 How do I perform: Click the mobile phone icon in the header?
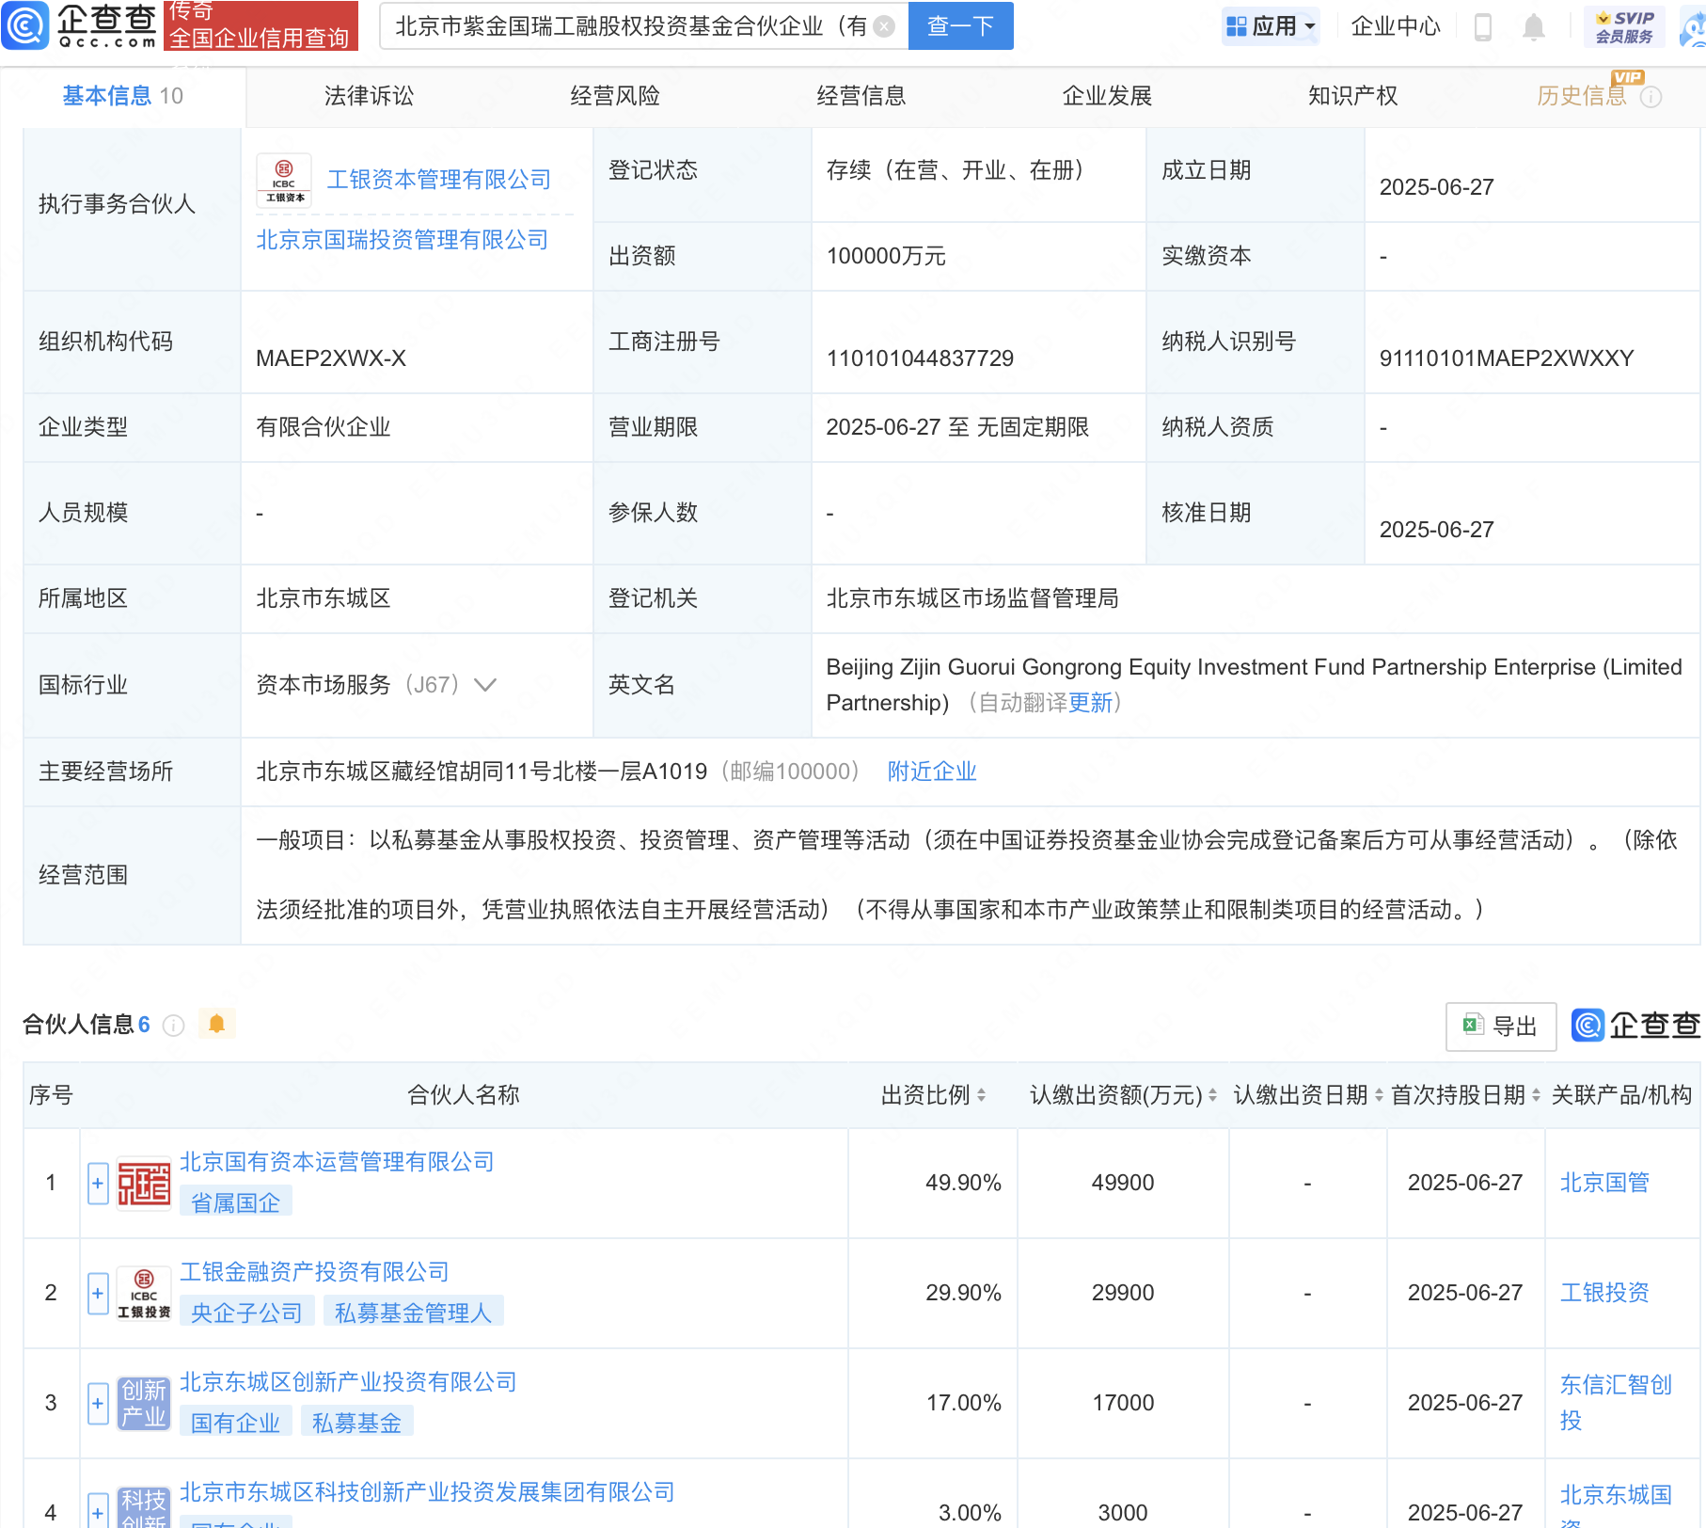pyautogui.click(x=1483, y=26)
